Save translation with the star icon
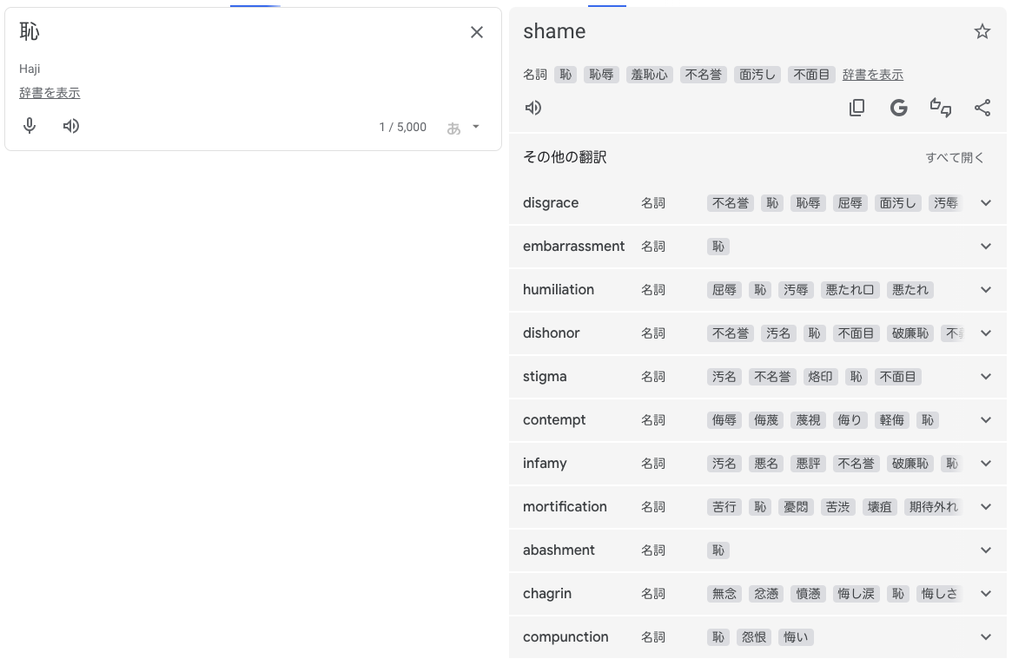1012x659 pixels. [x=982, y=32]
